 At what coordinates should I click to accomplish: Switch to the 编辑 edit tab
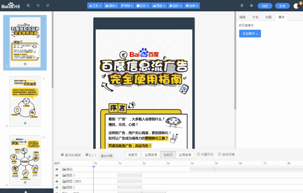(x=242, y=17)
